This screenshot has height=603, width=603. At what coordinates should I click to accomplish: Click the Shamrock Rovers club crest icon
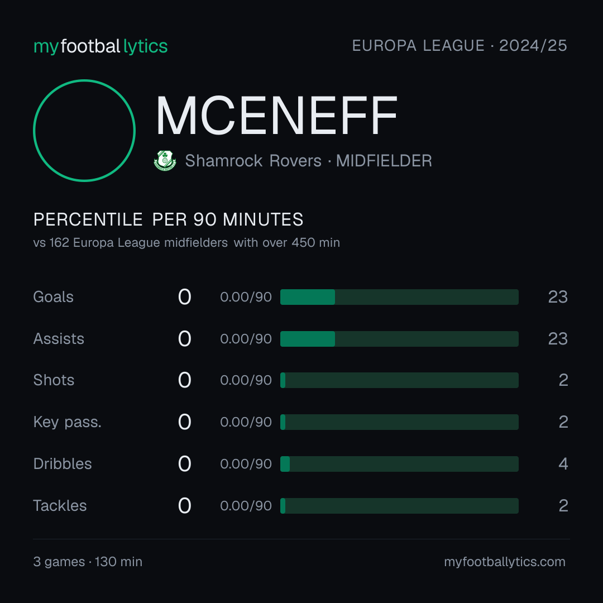tap(165, 160)
